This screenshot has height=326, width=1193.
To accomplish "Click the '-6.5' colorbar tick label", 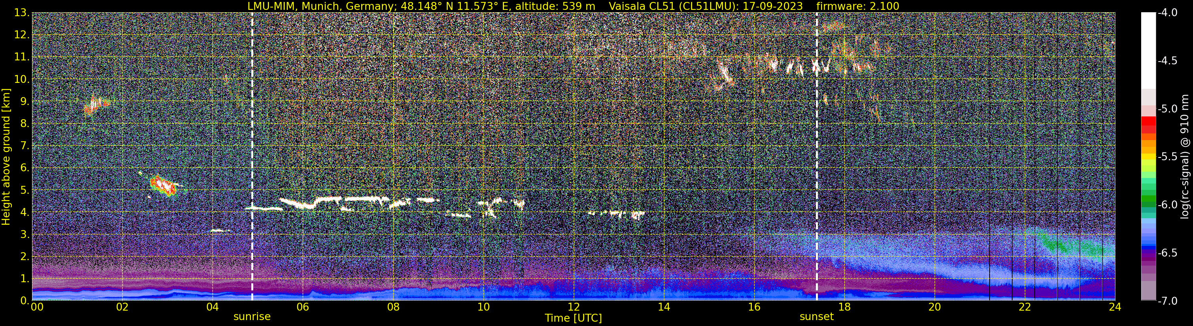I will (x=1167, y=253).
